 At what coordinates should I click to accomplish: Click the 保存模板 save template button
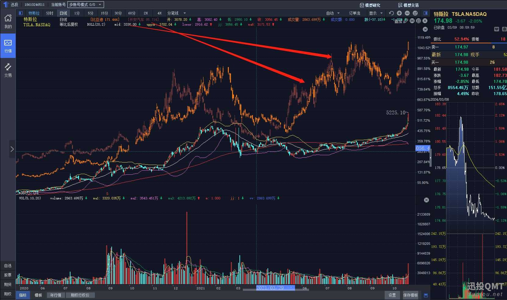[x=411, y=295]
